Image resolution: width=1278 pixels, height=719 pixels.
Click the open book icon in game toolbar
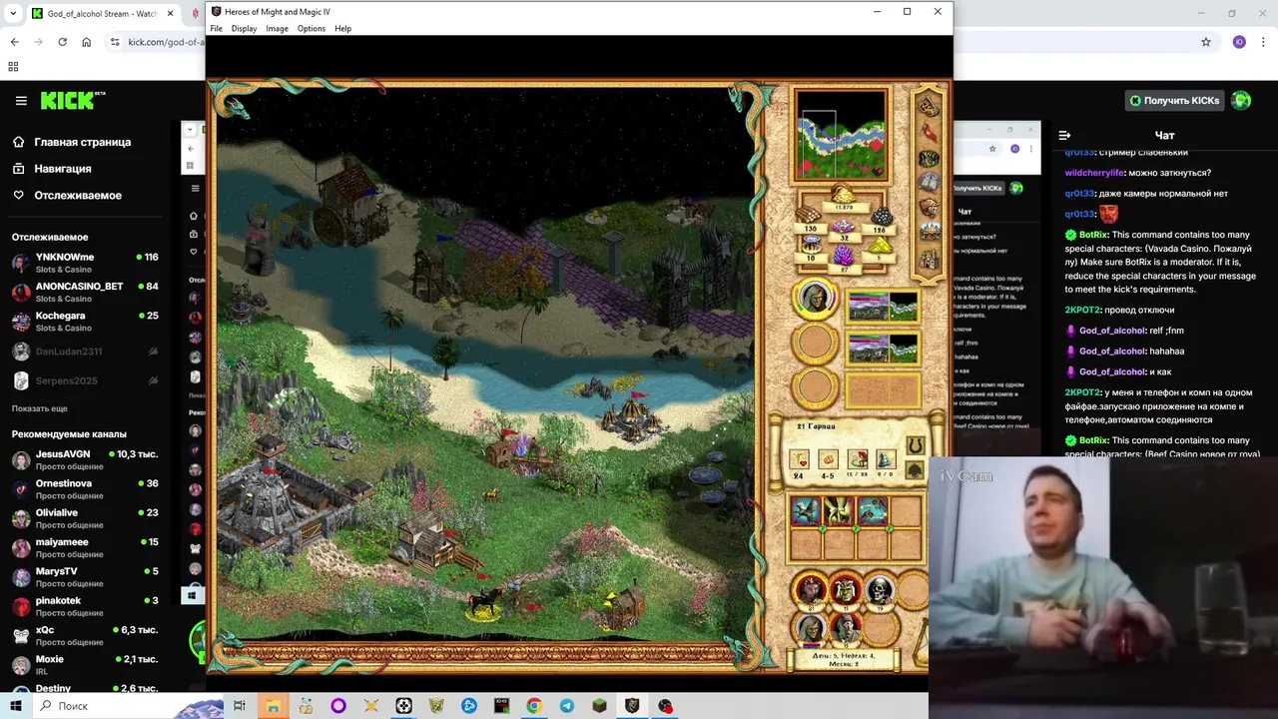[930, 182]
